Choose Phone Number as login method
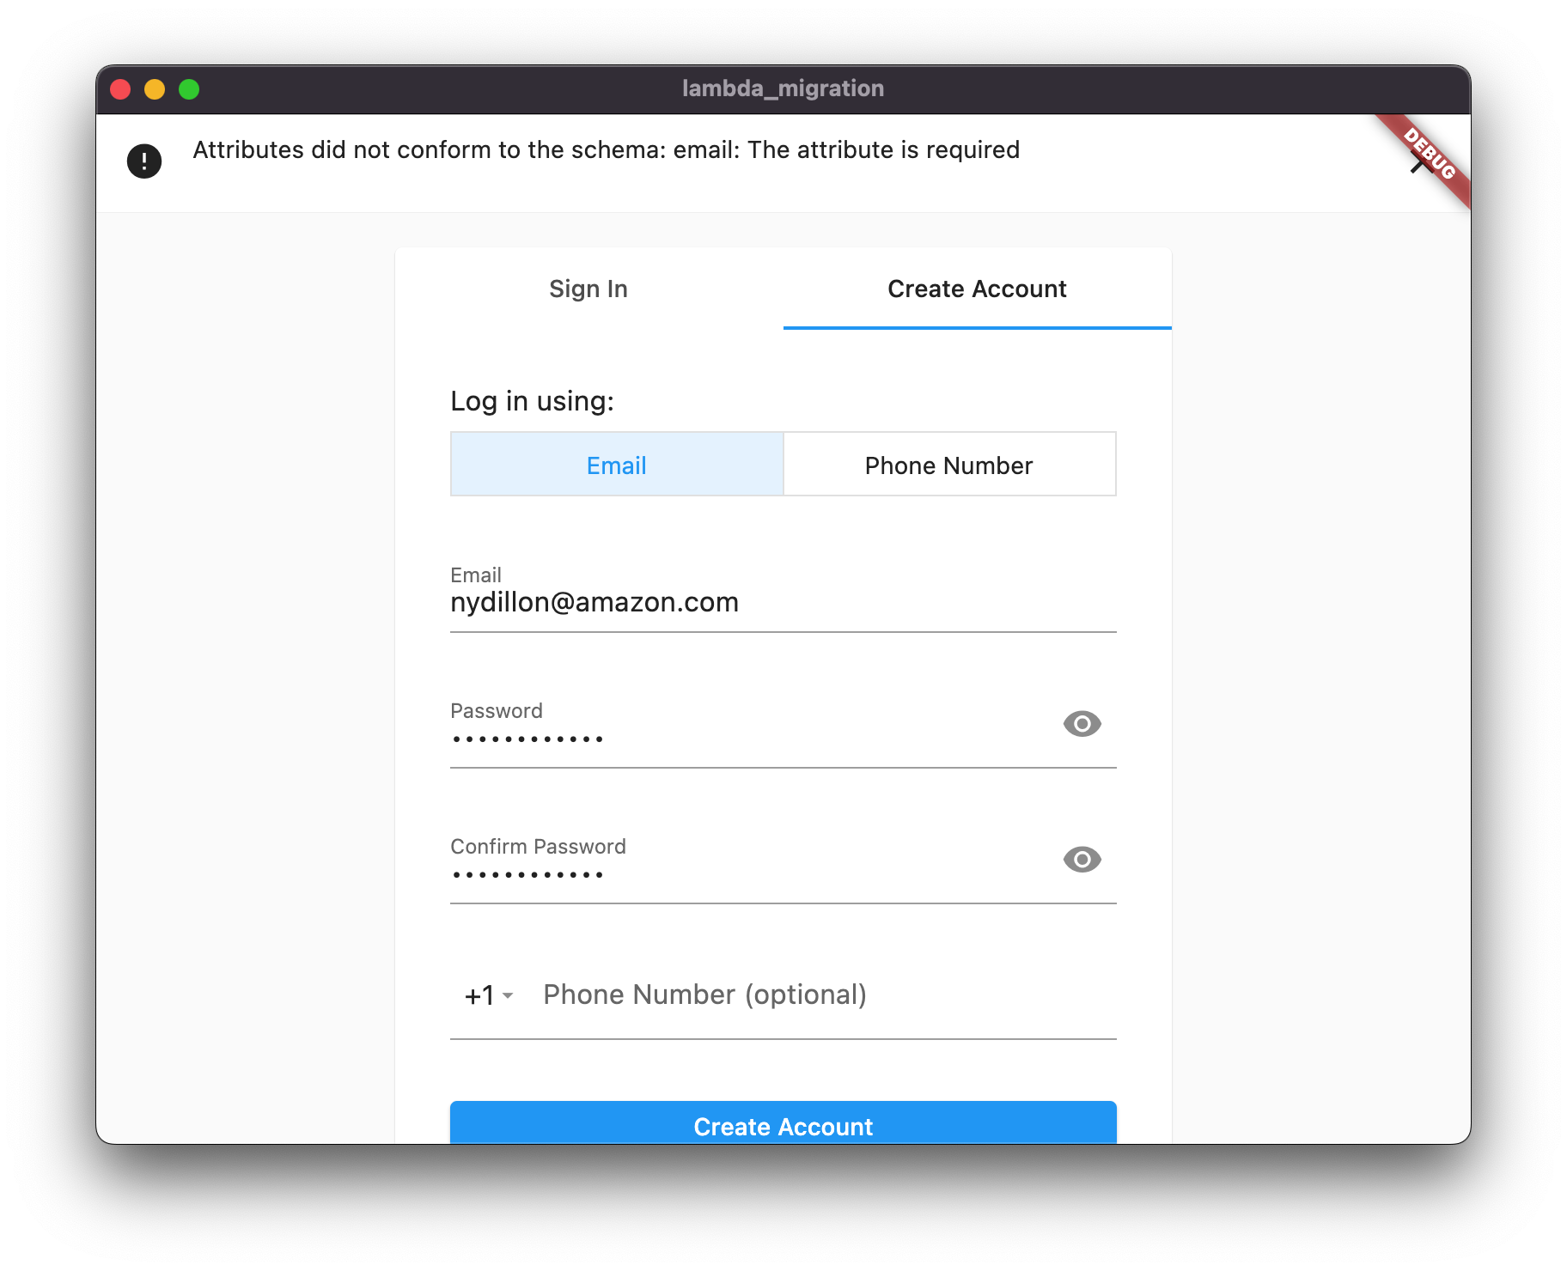Image resolution: width=1567 pixels, height=1271 pixels. point(949,465)
